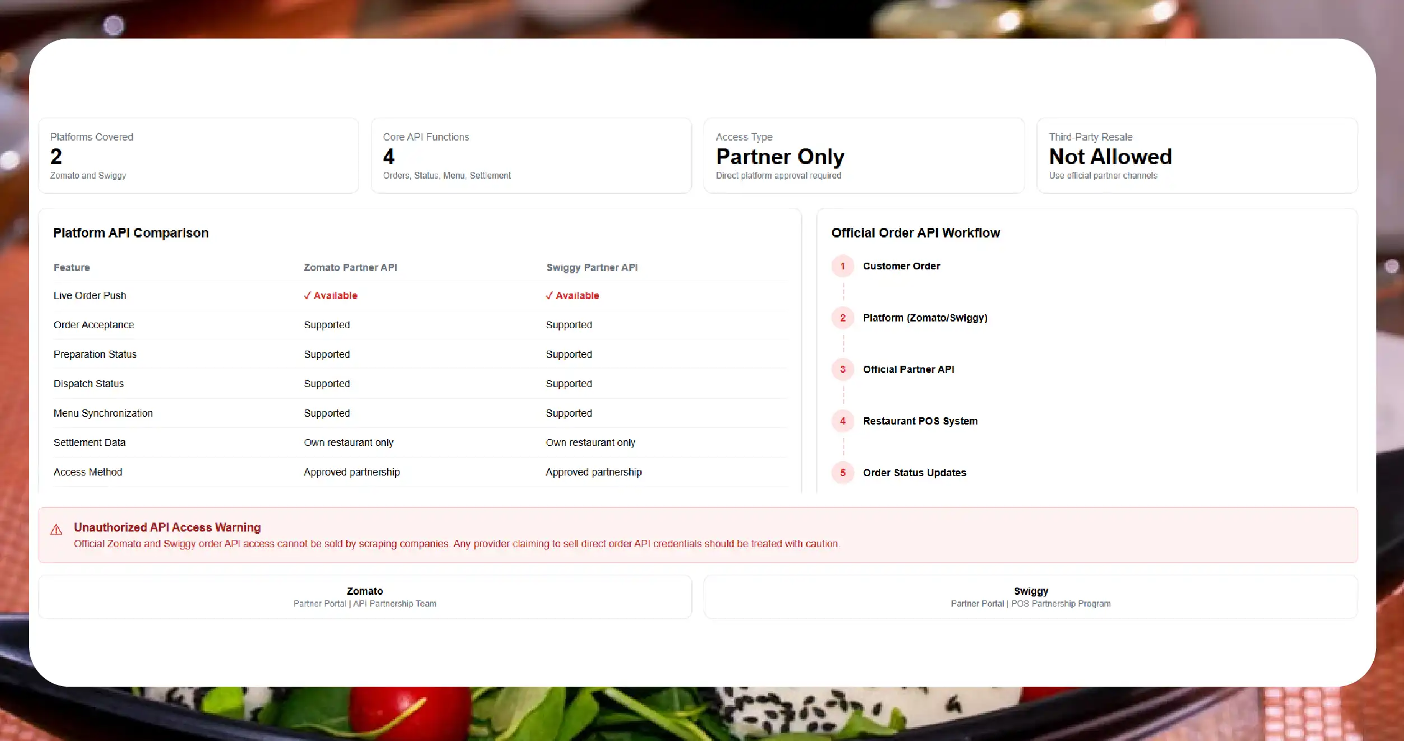Click step 1 circle beside Customer Order
Image resolution: width=1404 pixels, height=741 pixels.
click(843, 266)
